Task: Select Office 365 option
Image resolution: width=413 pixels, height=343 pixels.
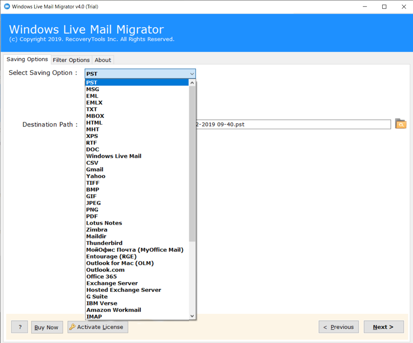Action: pos(137,276)
